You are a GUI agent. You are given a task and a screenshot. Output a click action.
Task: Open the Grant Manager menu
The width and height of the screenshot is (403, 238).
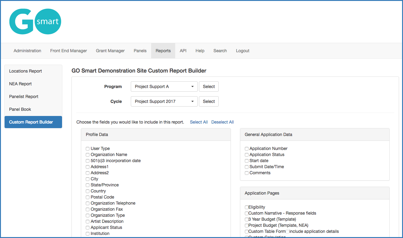pos(110,51)
